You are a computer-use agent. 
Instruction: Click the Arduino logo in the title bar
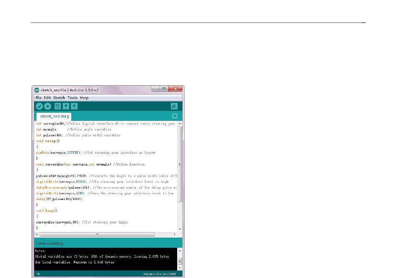(37, 90)
